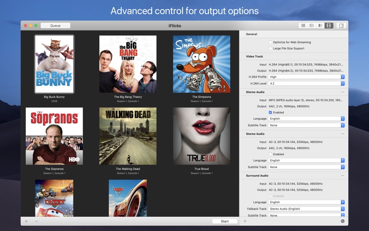
Task: Click the film strip output options icon
Action: 329,25
